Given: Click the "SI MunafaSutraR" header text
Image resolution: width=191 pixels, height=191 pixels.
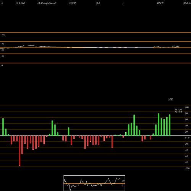Looking at the screenshot, I should (x=47, y=3).
